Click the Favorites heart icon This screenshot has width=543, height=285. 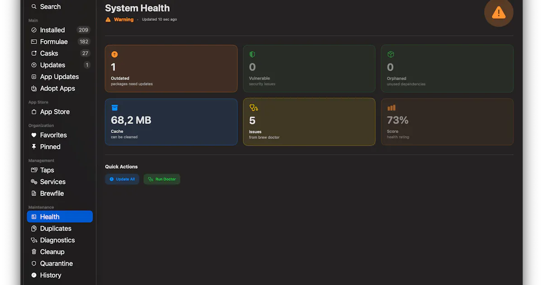click(x=34, y=135)
